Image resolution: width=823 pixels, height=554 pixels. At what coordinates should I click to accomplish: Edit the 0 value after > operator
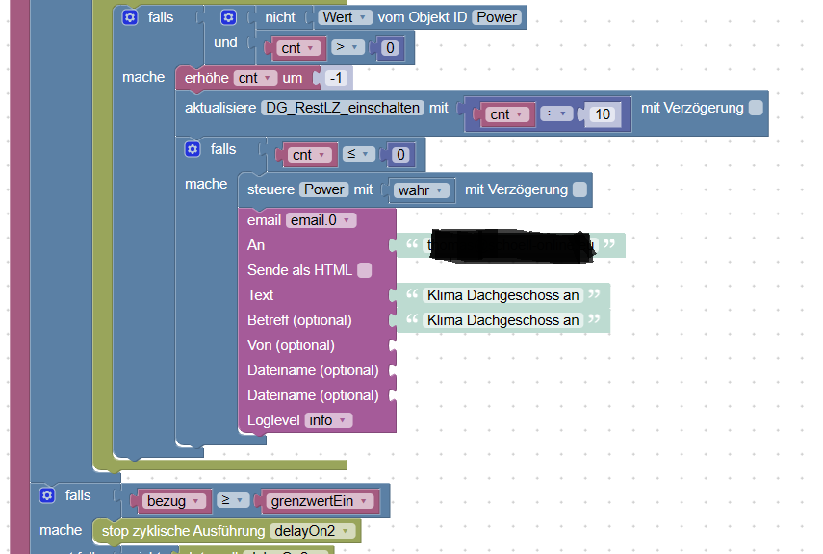pyautogui.click(x=390, y=48)
